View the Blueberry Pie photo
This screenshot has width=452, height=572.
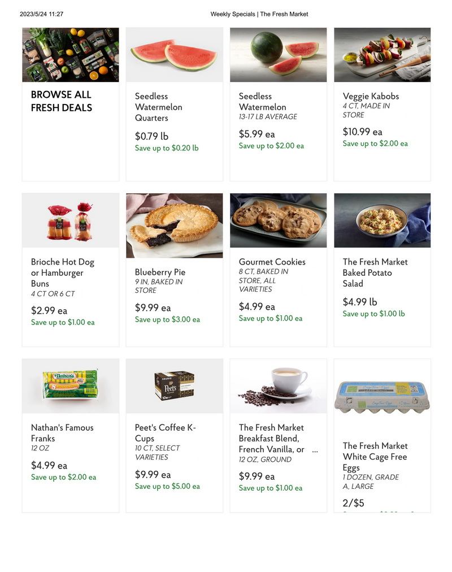[x=174, y=226]
